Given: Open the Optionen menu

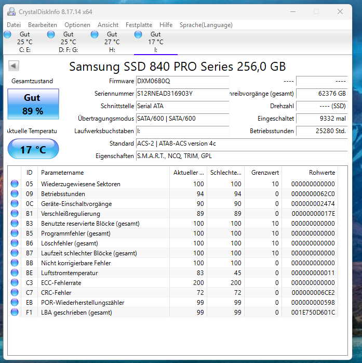Looking at the screenshot, I should [77, 25].
